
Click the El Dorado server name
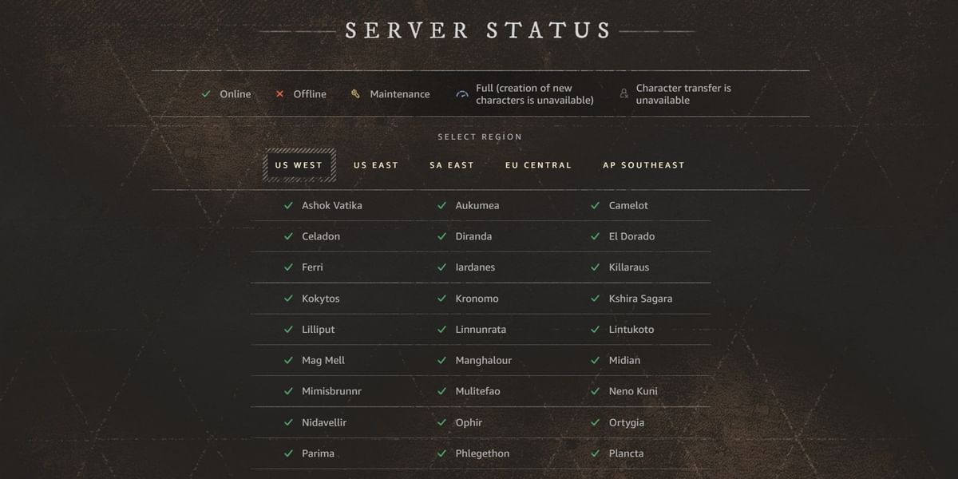[x=632, y=236]
